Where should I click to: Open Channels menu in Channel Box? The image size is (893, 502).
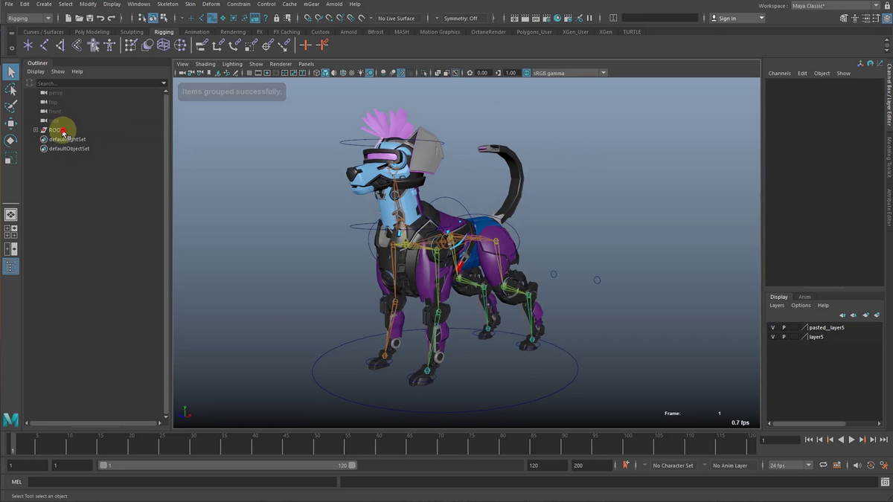pos(779,74)
